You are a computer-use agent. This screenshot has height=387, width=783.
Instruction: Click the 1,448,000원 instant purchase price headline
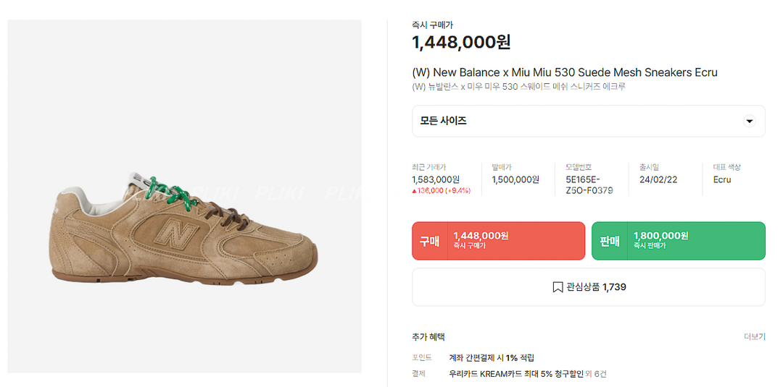coord(461,42)
